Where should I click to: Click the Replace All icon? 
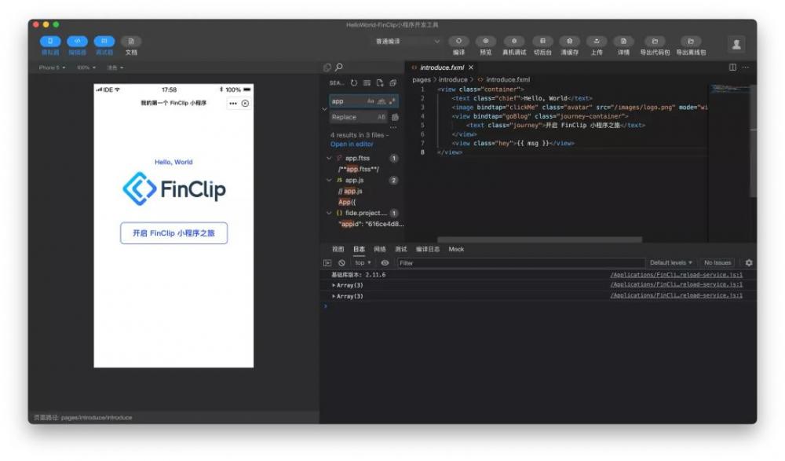[395, 117]
